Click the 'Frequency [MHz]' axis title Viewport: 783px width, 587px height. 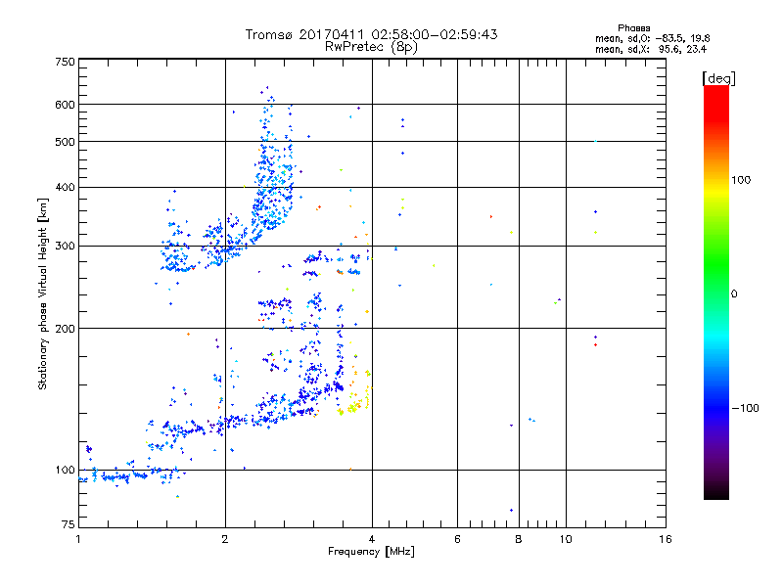[371, 552]
